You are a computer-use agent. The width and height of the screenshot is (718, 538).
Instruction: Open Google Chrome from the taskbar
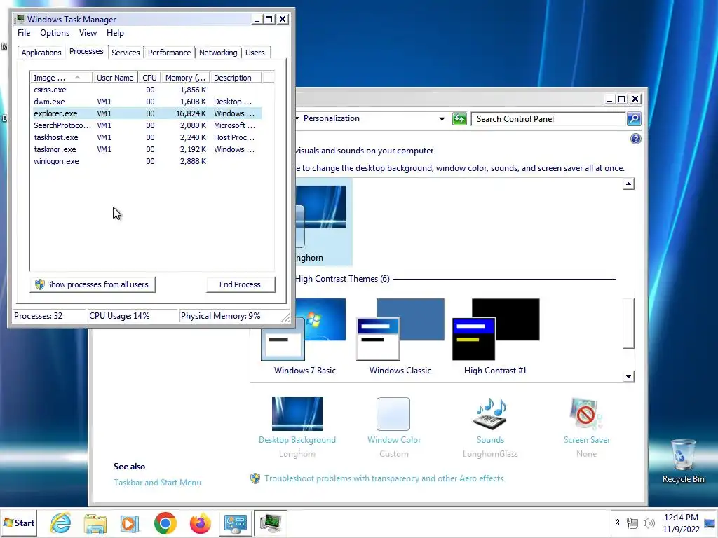pos(165,523)
